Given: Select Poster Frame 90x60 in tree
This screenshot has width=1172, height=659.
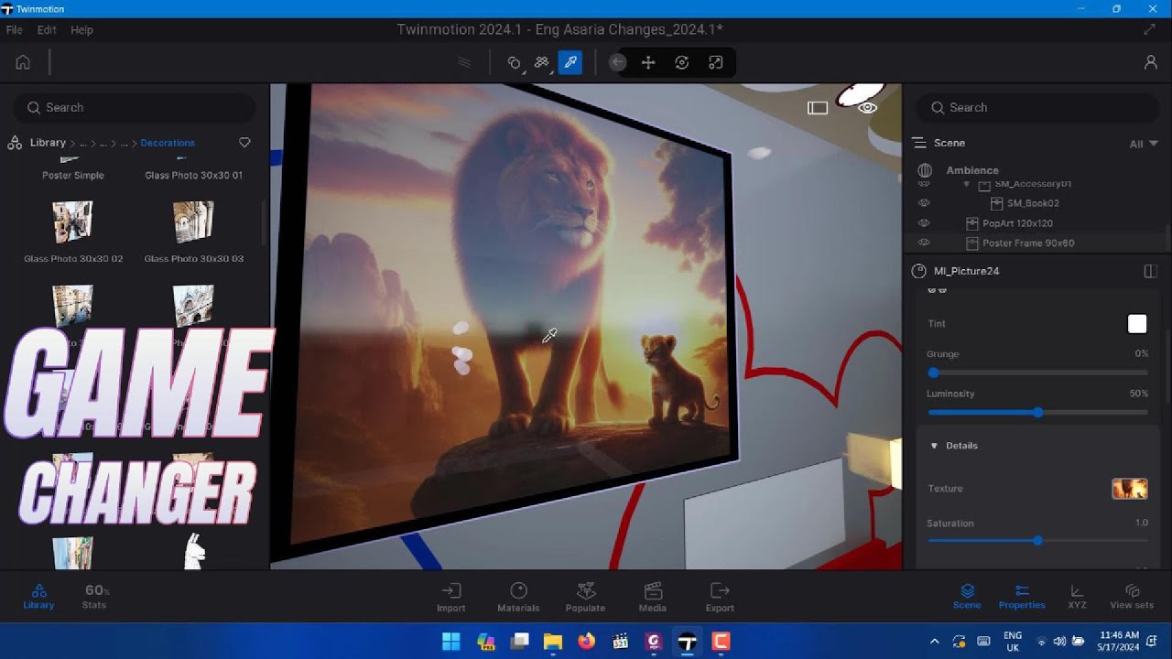Looking at the screenshot, I should point(1028,243).
